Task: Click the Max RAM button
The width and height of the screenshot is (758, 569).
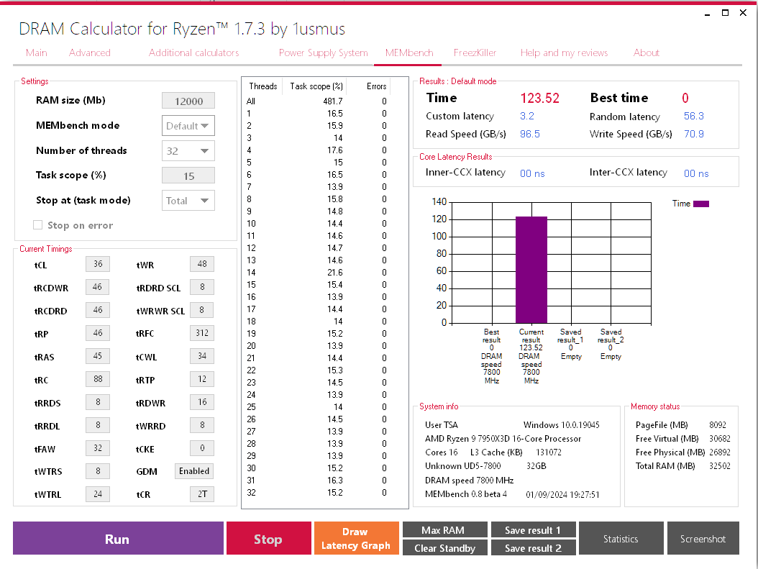Action: [x=444, y=530]
